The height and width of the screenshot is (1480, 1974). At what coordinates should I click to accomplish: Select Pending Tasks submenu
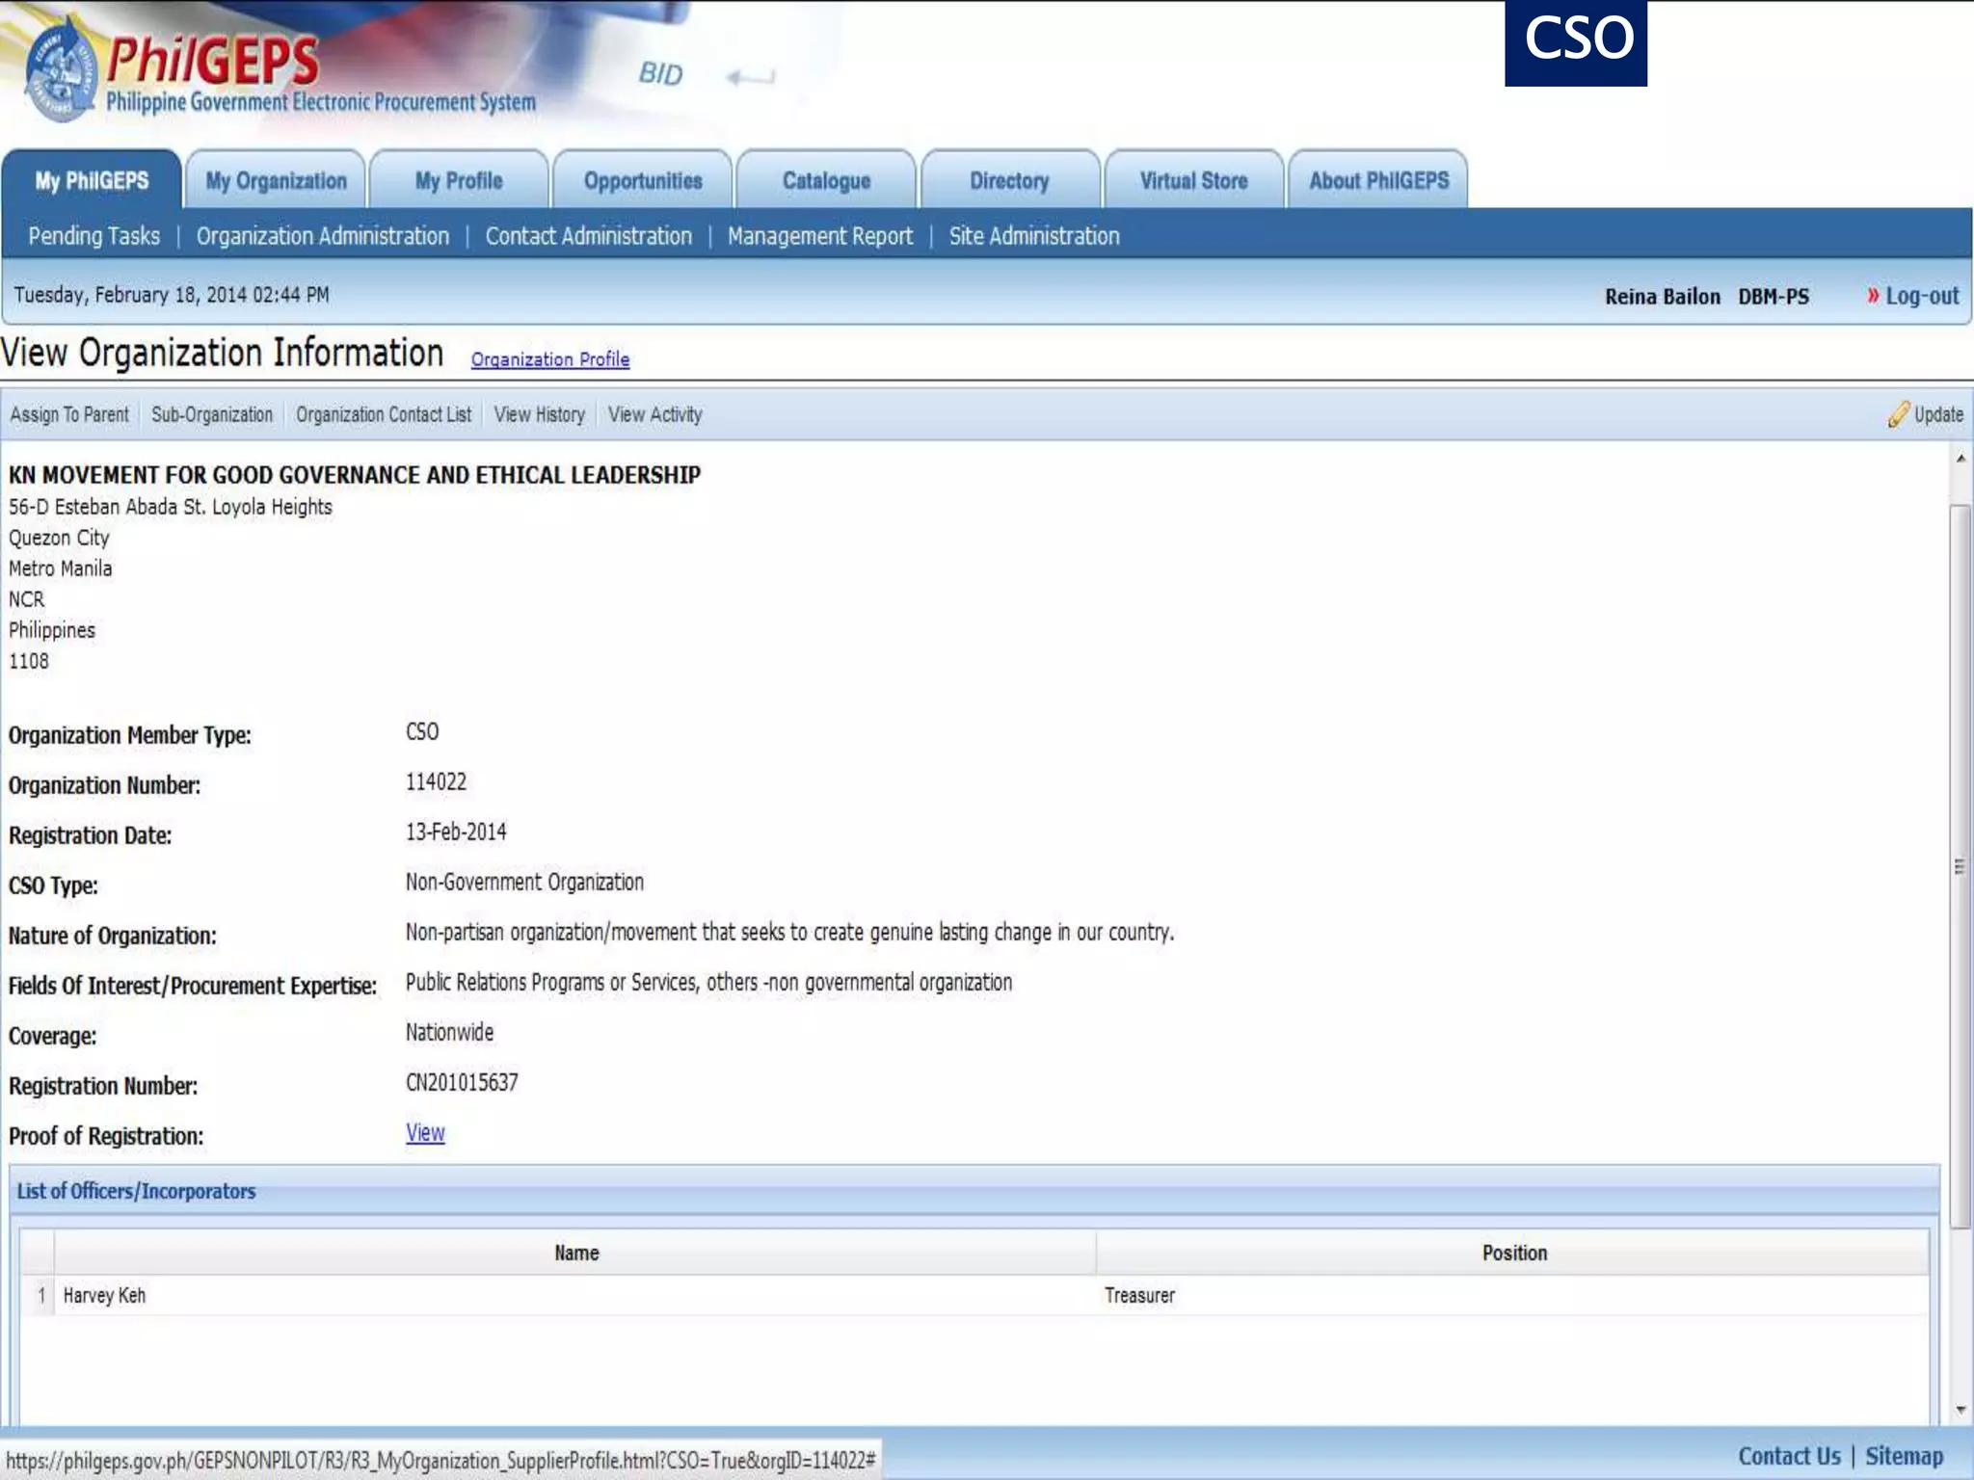click(x=94, y=236)
